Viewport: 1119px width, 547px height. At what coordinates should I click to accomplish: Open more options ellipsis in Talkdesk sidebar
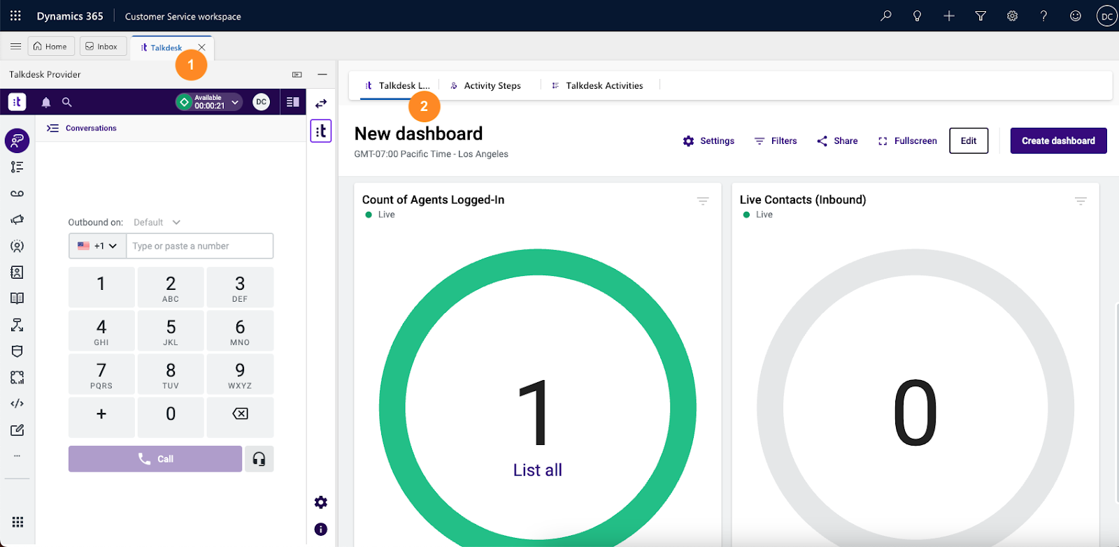click(17, 455)
